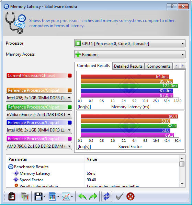Open the Memory Access Random dropdown
192x205 pixels.
(x=130, y=54)
